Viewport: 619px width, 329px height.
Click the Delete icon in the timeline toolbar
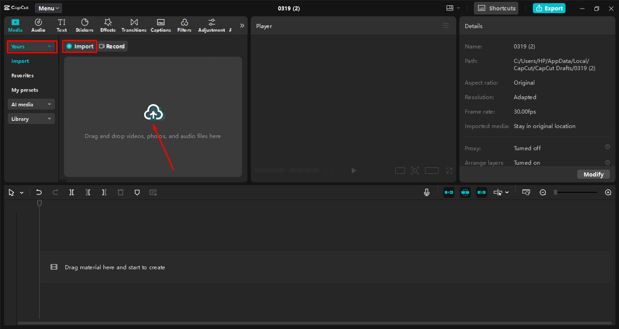(x=120, y=192)
